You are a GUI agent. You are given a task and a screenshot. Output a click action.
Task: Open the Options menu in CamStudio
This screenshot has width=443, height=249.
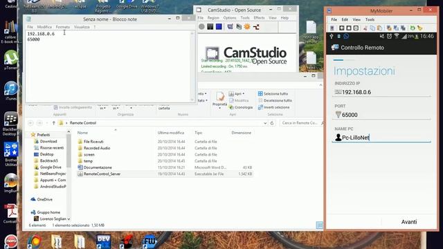click(230, 18)
